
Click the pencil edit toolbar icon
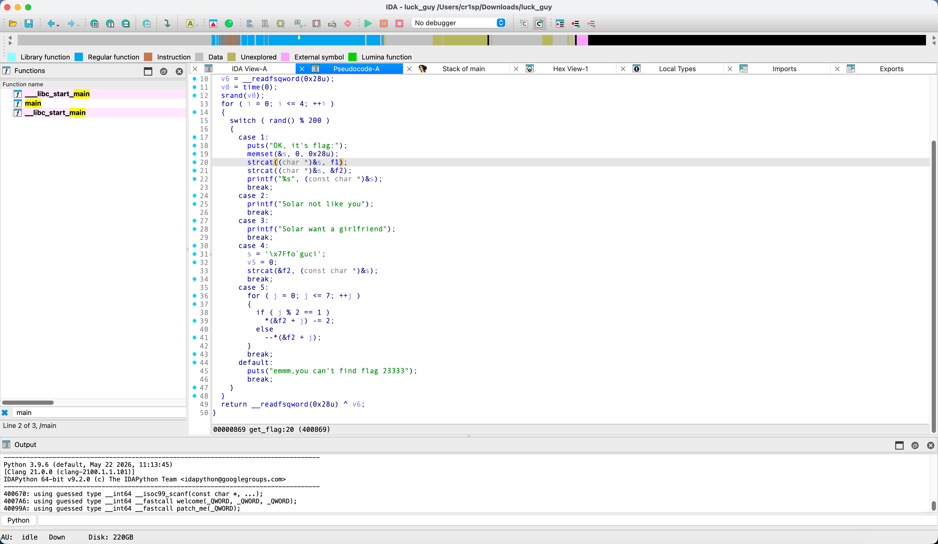[x=332, y=23]
